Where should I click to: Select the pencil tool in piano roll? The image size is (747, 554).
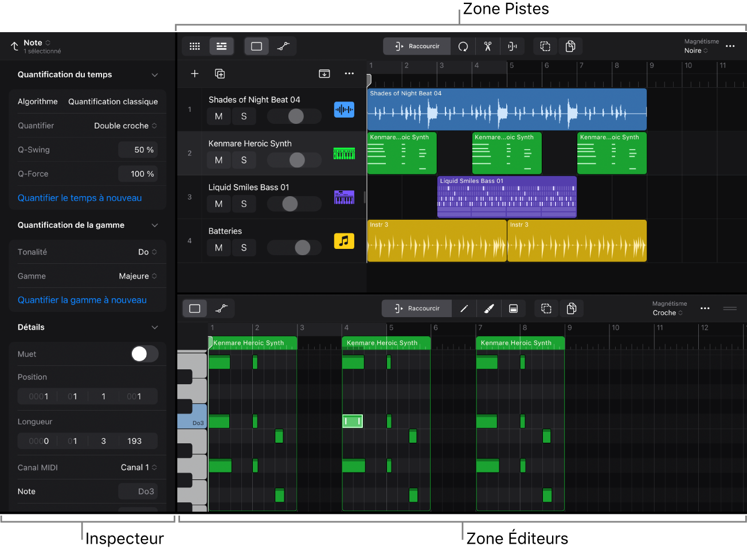[x=464, y=309]
